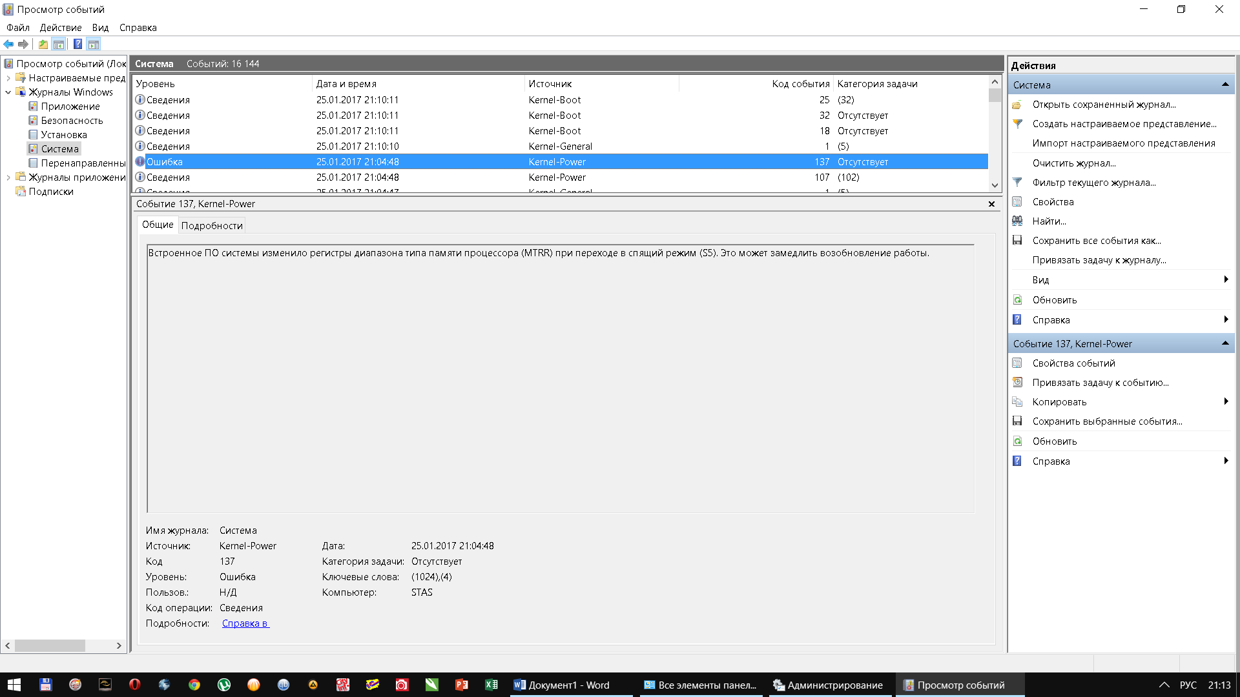Screen dimensions: 1240x697
Task: Toggle the Show/Hide action pane toolbar button
Action: coord(94,44)
